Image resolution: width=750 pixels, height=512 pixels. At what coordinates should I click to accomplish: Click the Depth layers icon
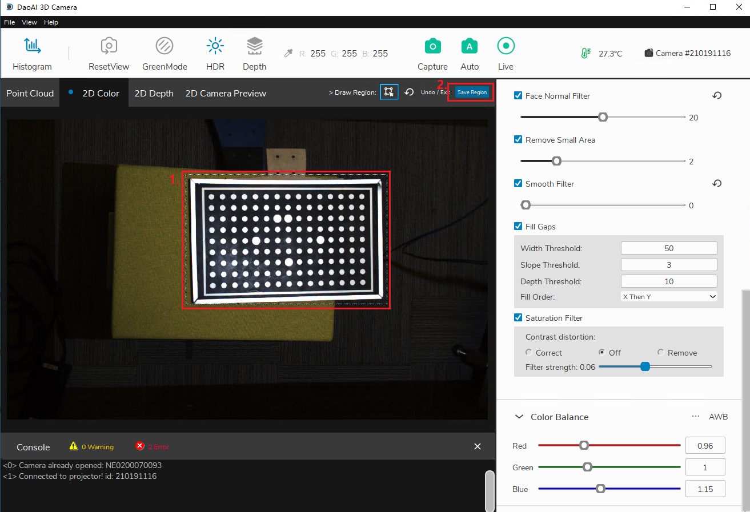pyautogui.click(x=254, y=46)
